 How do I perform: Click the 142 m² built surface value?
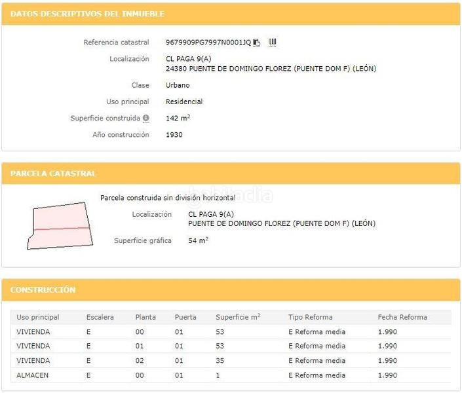click(178, 119)
